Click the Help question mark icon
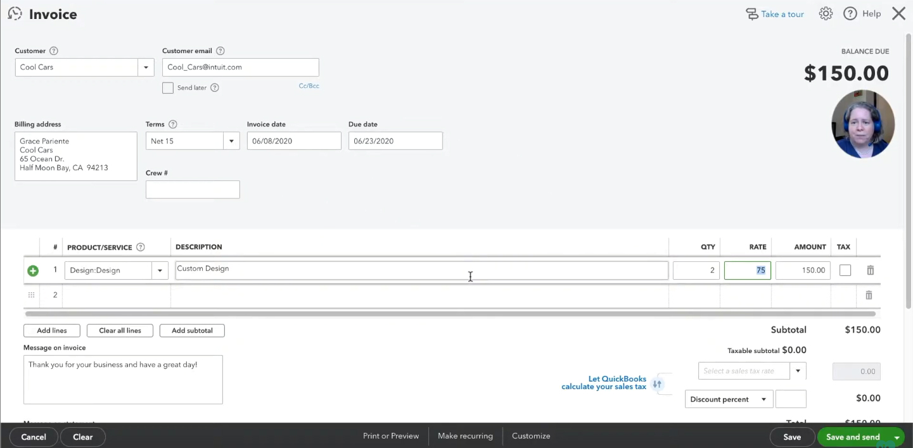The width and height of the screenshot is (913, 448). (850, 14)
